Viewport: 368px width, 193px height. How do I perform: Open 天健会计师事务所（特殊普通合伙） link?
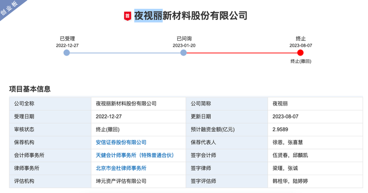(x=135, y=155)
